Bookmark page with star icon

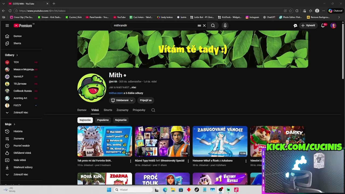click(x=290, y=11)
